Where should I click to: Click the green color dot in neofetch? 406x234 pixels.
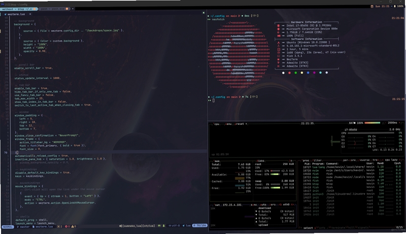pos(295,73)
